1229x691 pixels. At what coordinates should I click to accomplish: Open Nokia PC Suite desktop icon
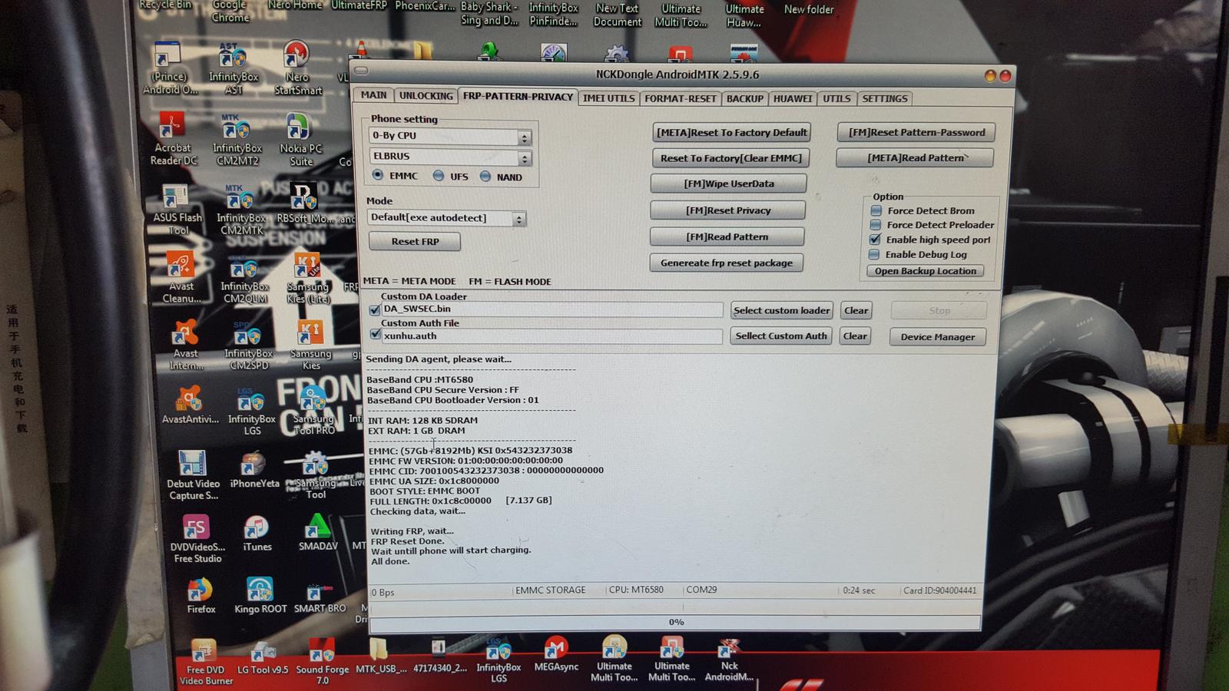click(300, 140)
